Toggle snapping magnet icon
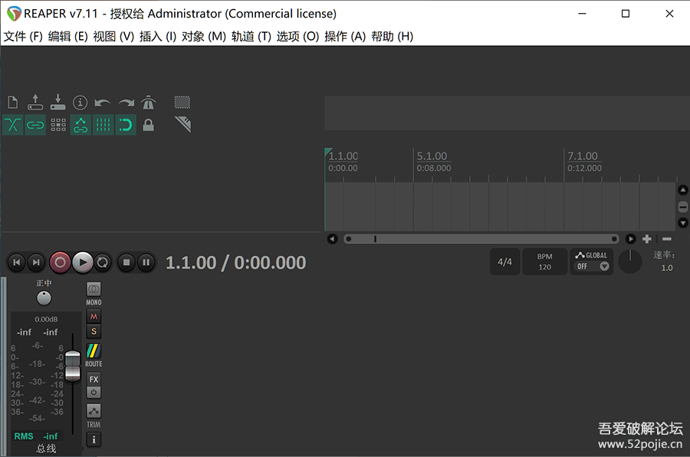The height and width of the screenshot is (457, 690). 126,126
